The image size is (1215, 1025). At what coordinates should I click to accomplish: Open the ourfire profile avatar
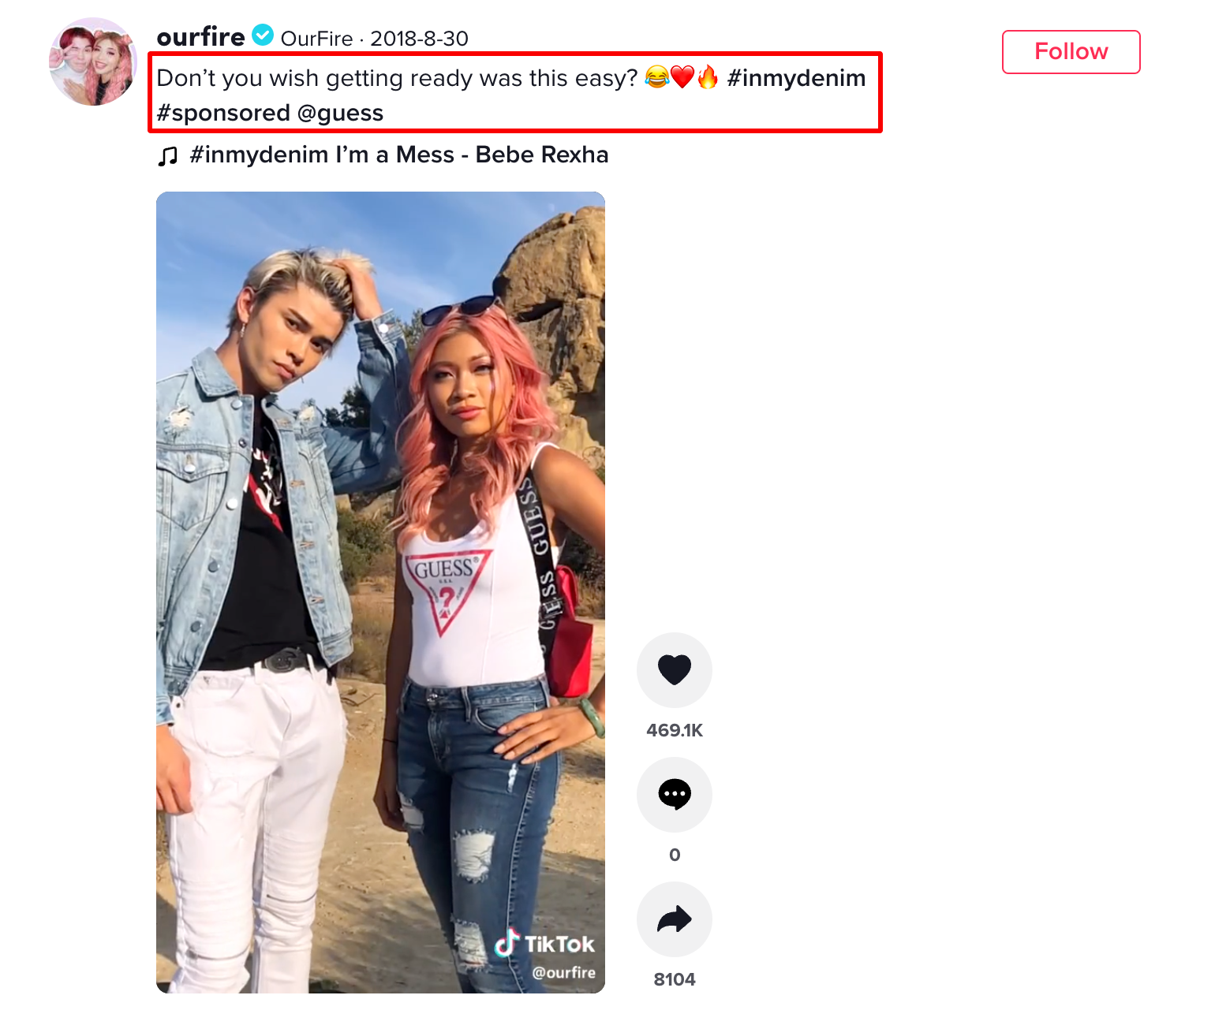(x=93, y=61)
